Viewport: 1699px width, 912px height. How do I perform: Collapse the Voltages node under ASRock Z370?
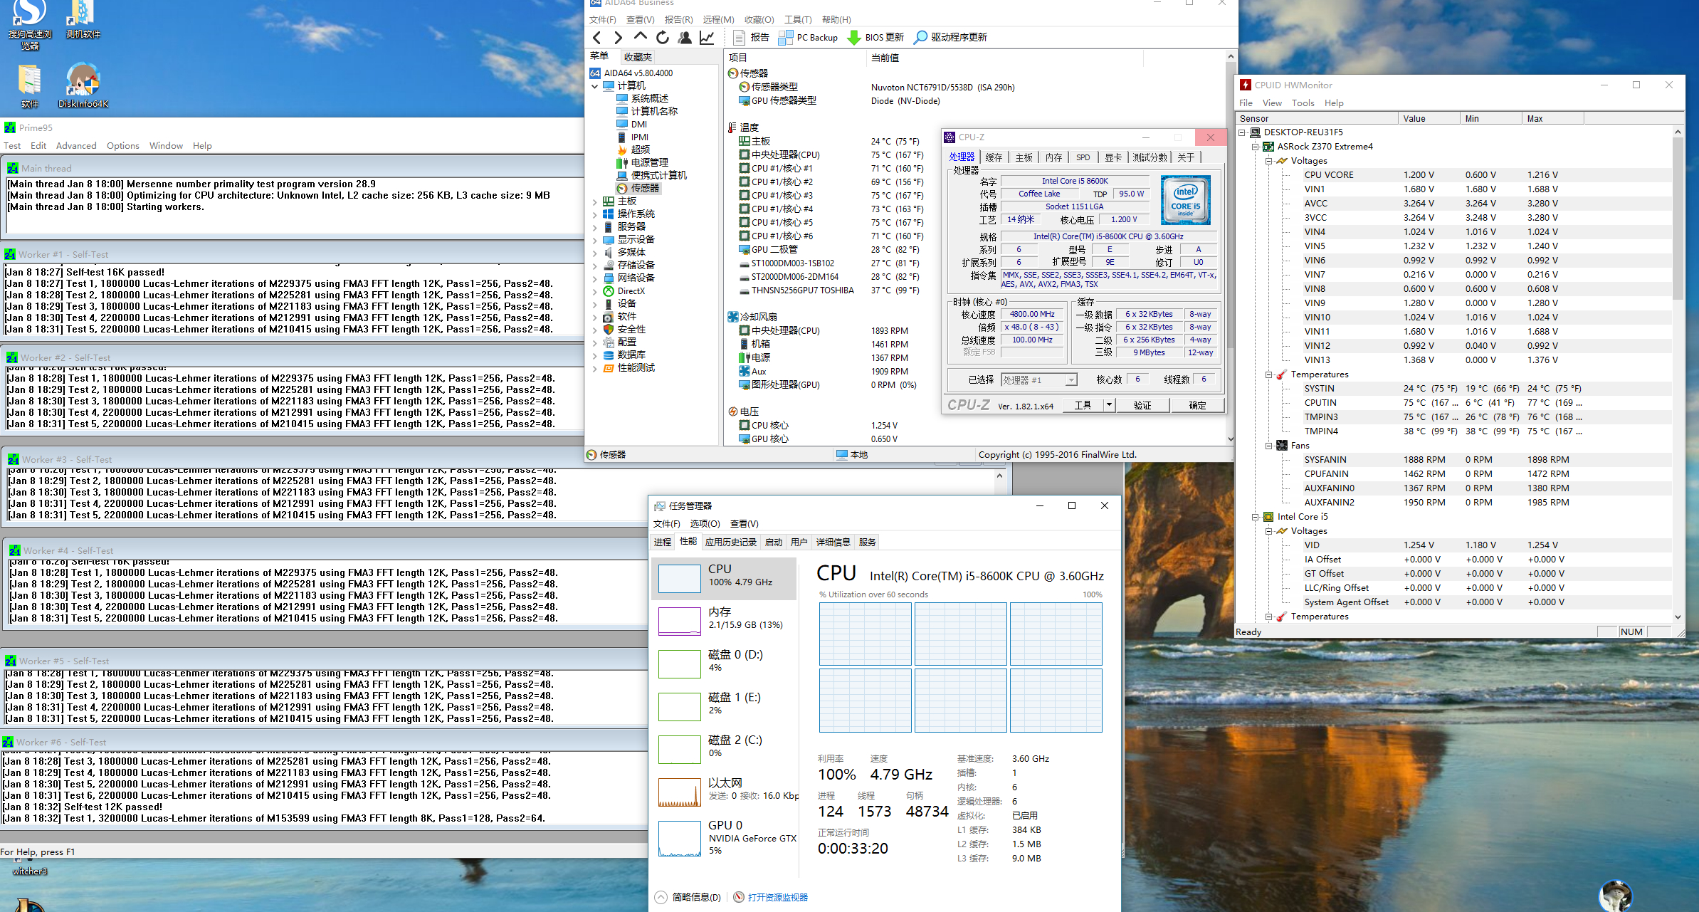click(1268, 161)
